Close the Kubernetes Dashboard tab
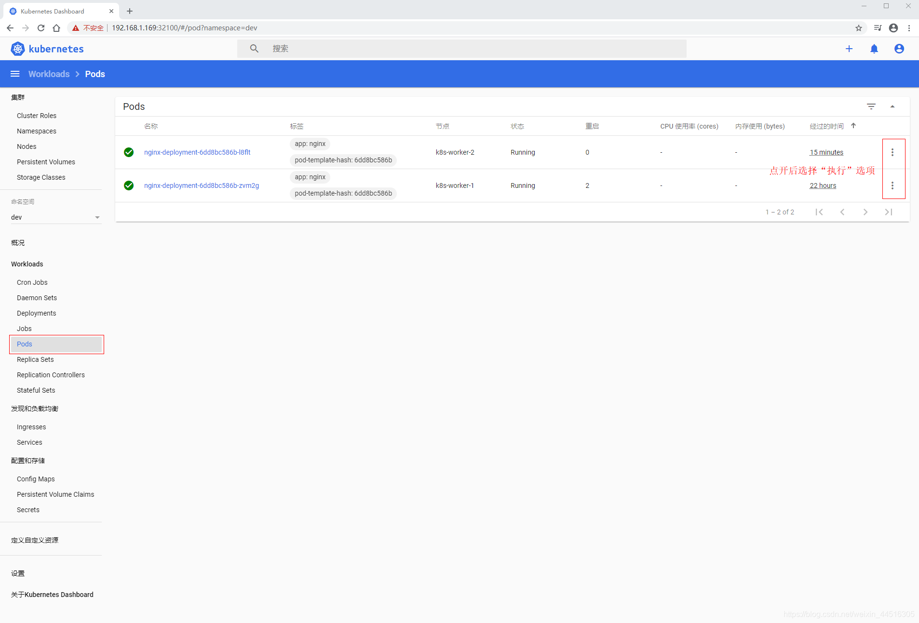The width and height of the screenshot is (919, 623). click(111, 11)
